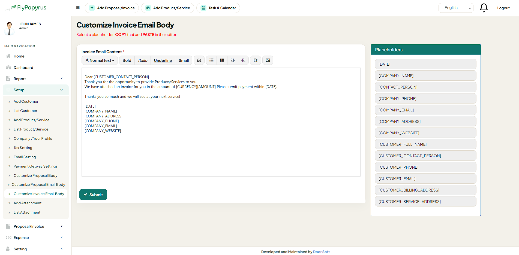519x255 pixels.
Task: Open Task & Calendar
Action: 218,8
